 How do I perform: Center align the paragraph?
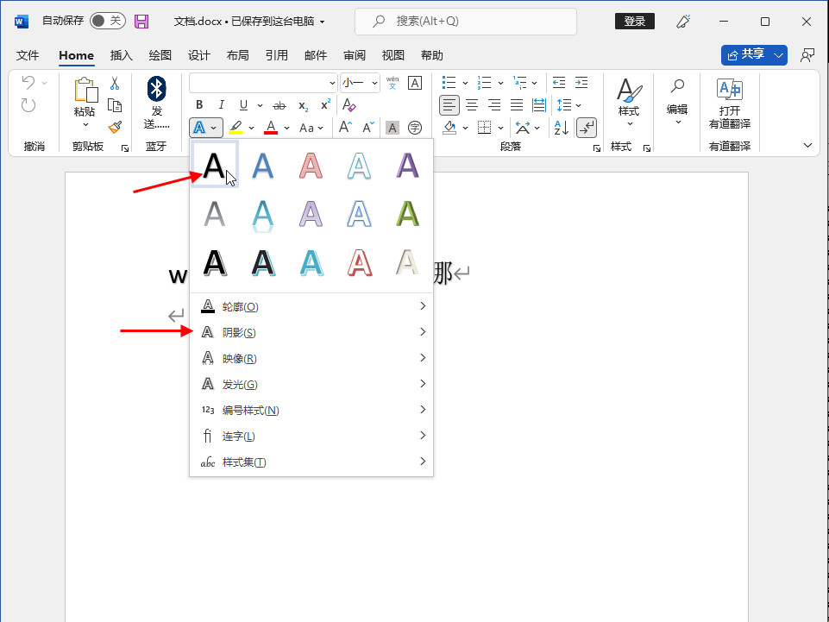[x=472, y=105]
